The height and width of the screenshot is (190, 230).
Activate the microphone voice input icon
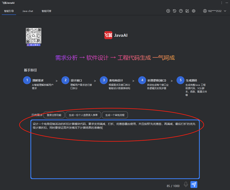[186, 185]
